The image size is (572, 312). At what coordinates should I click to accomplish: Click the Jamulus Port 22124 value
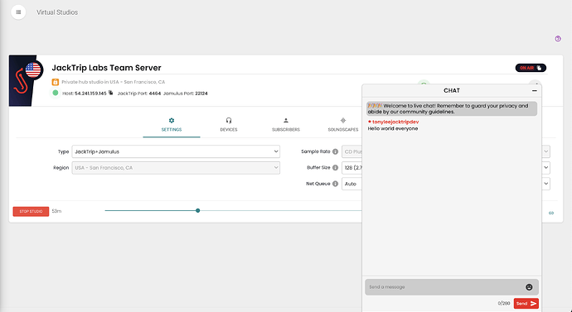pos(201,94)
